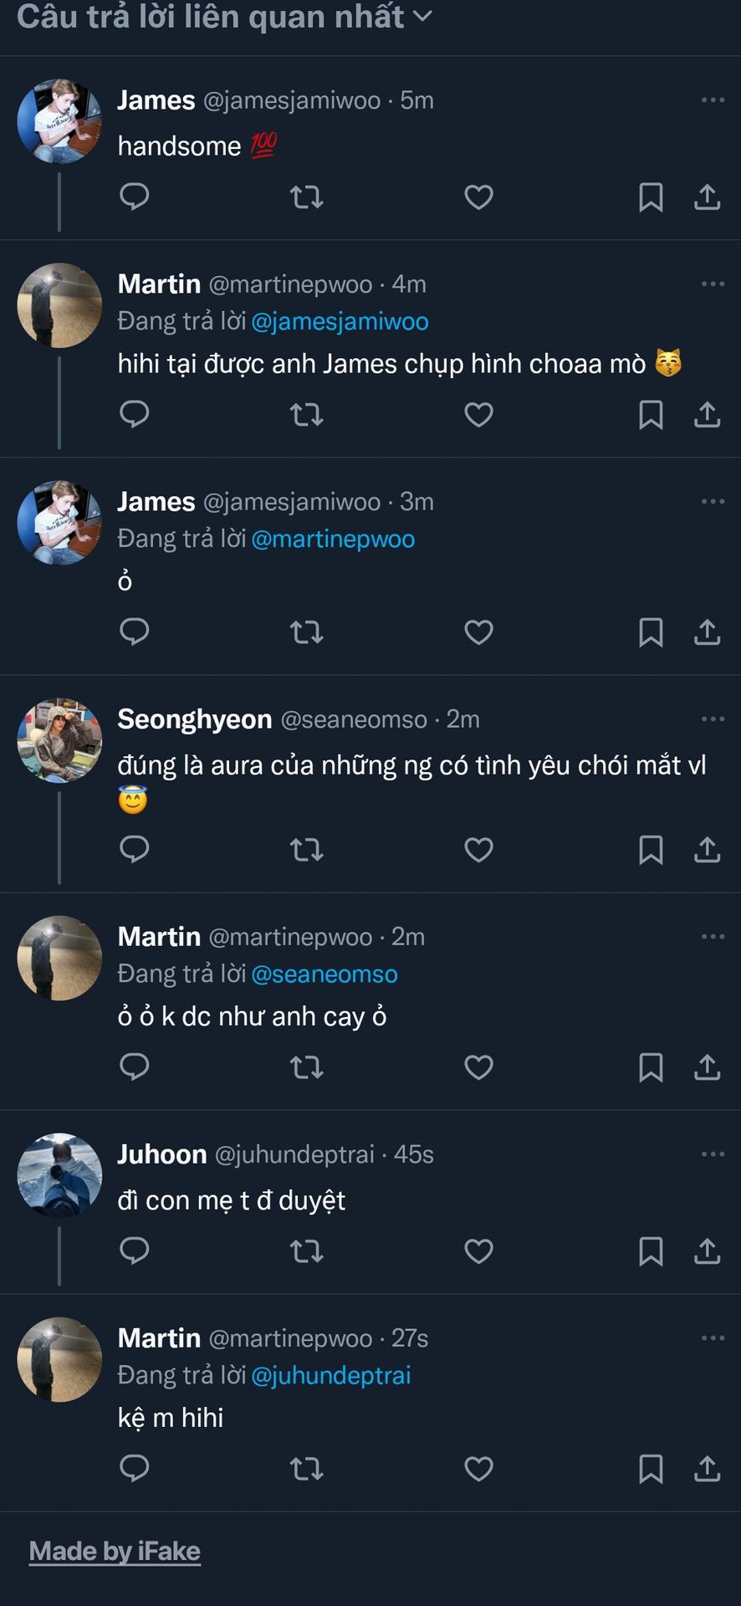741x1606 pixels.
Task: Retweet James's "handsome" tweet
Action: point(306,197)
